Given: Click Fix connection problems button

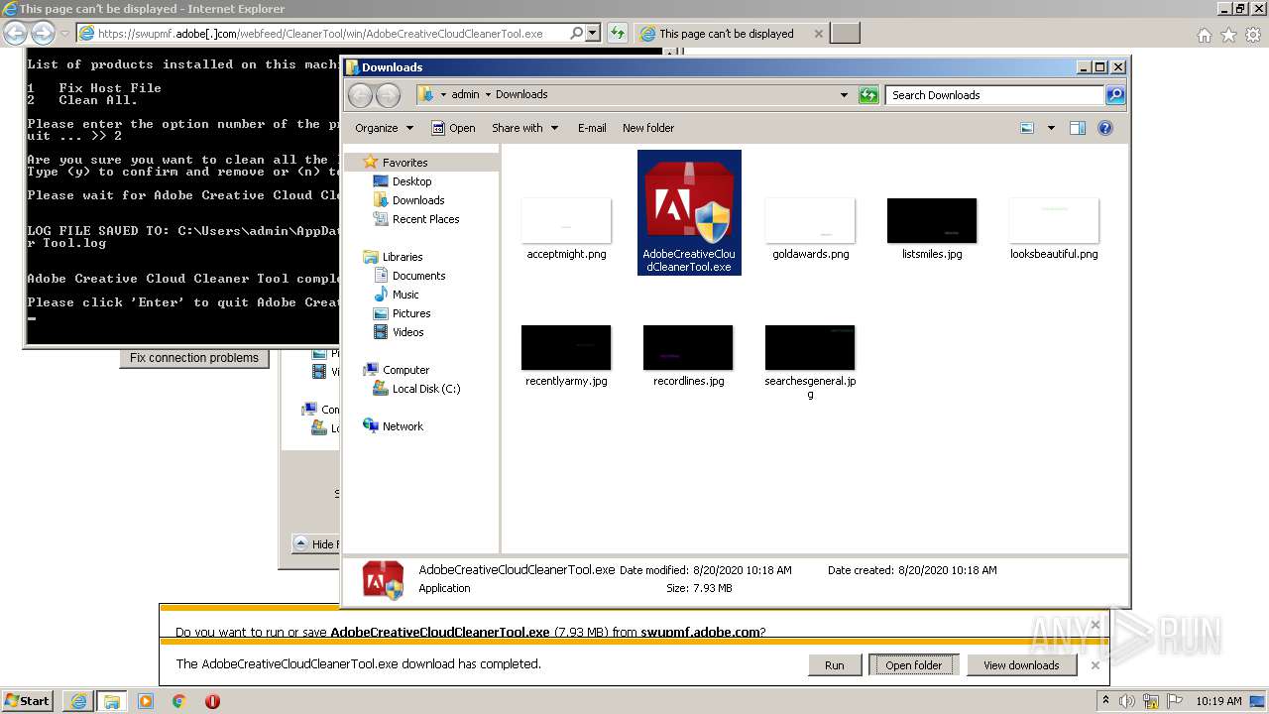Looking at the screenshot, I should point(194,358).
